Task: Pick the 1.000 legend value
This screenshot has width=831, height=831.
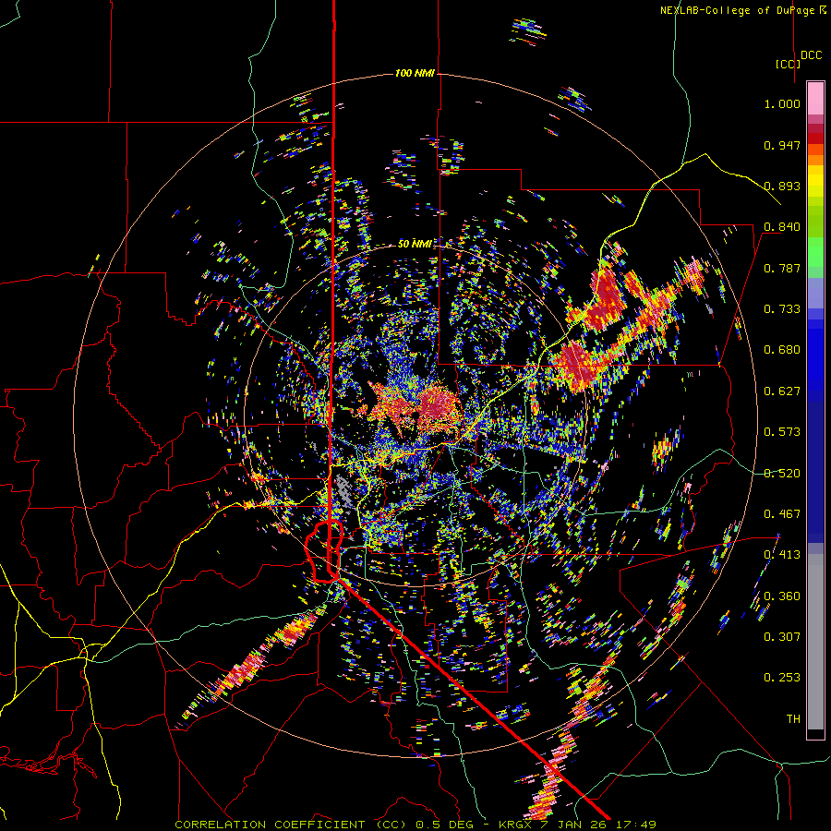Action: (782, 103)
